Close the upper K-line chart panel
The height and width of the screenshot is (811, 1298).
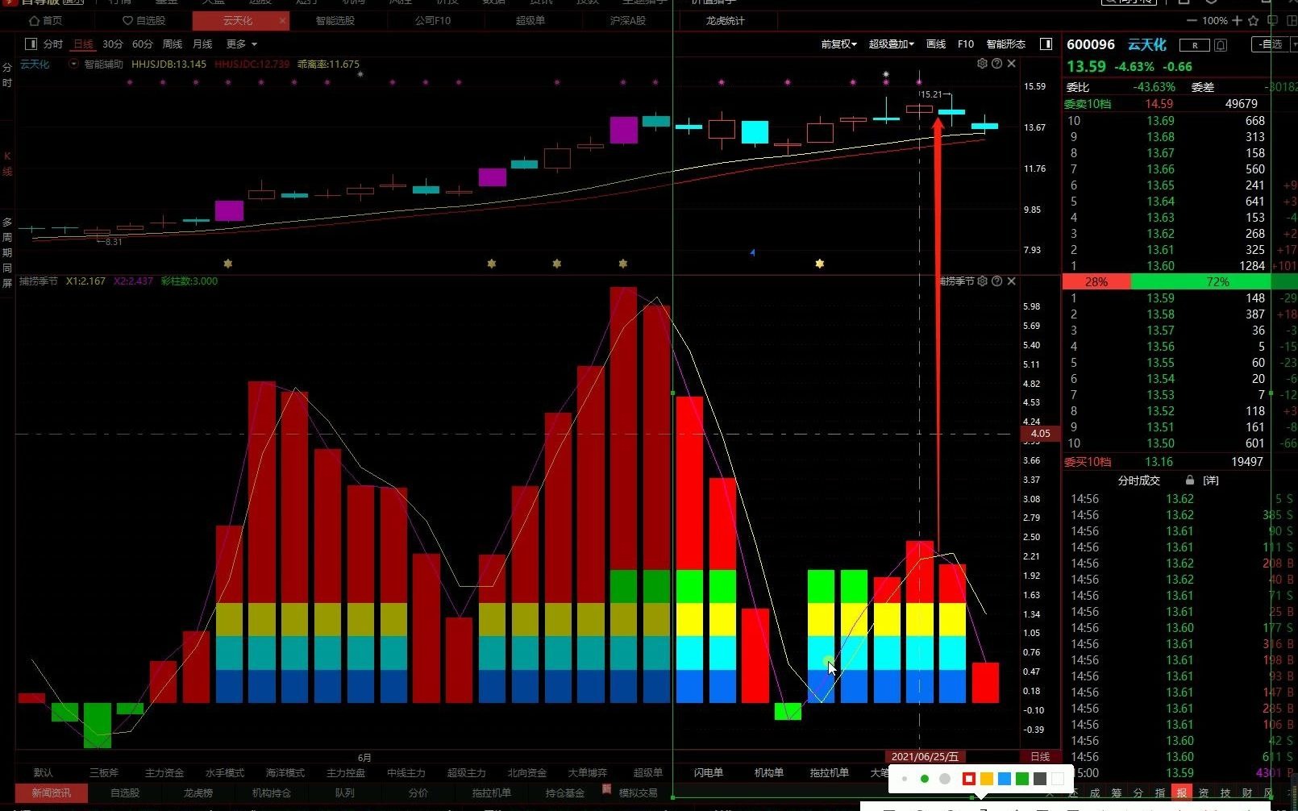(x=1011, y=64)
